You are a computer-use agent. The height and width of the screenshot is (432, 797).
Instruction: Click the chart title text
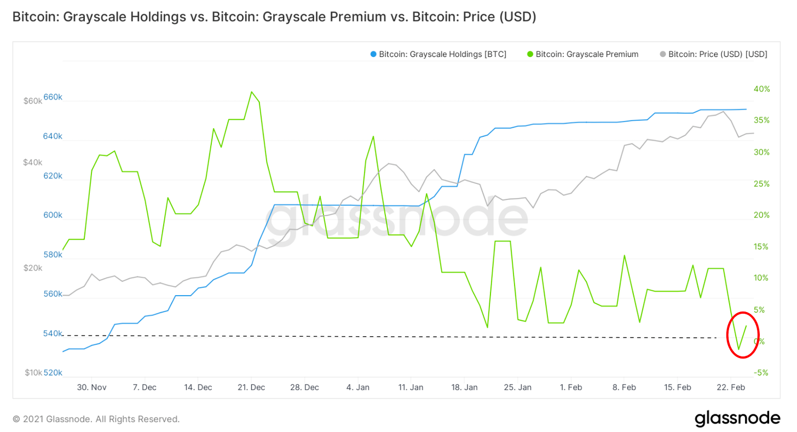tap(274, 17)
